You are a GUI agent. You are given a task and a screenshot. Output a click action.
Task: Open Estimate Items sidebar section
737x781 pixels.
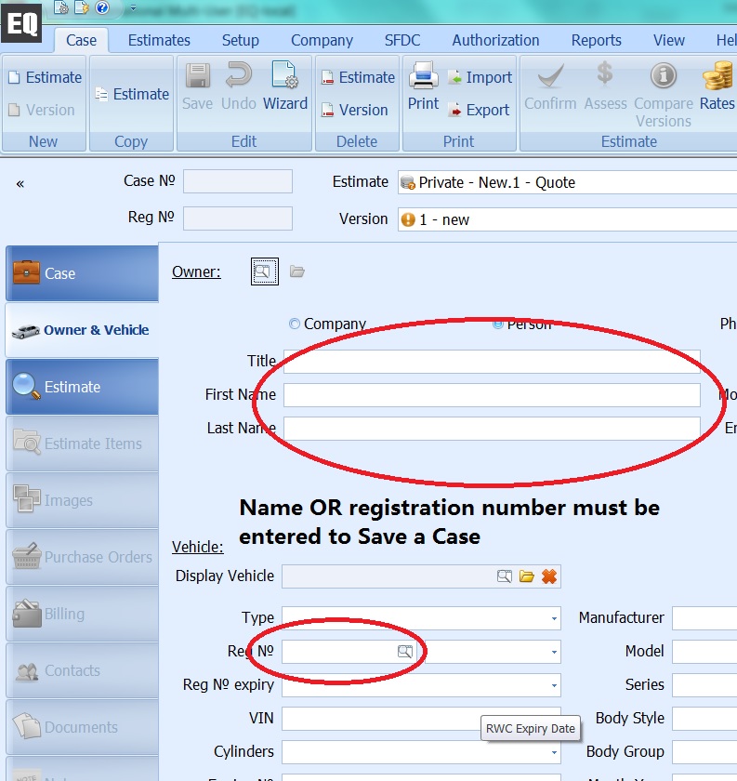82,443
